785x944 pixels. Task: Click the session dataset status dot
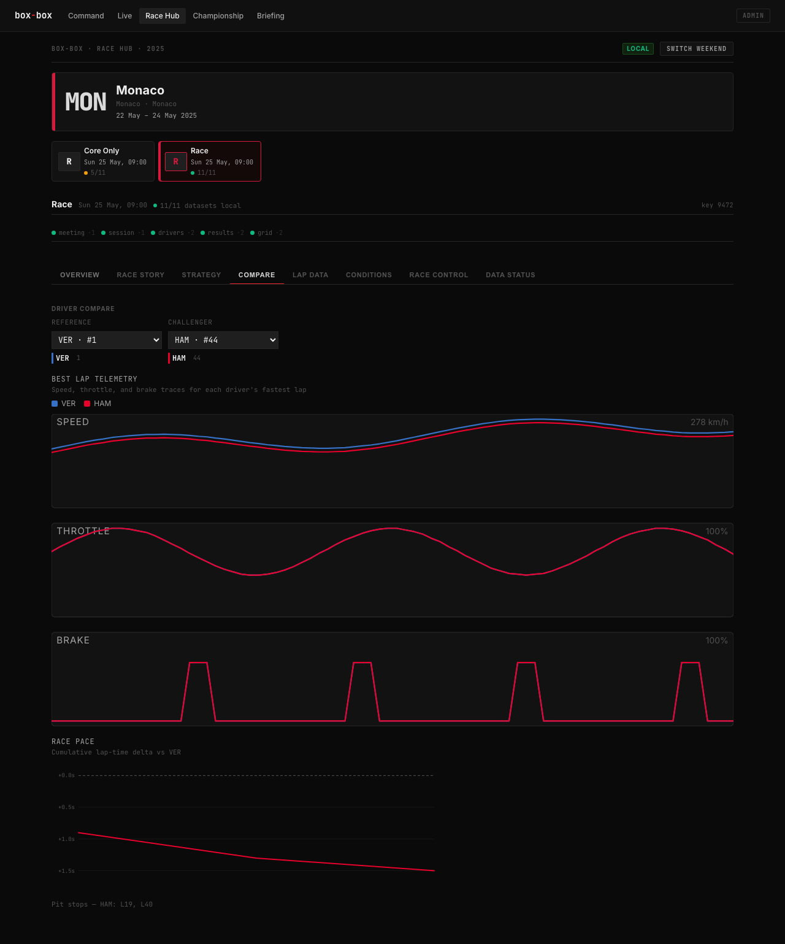104,233
